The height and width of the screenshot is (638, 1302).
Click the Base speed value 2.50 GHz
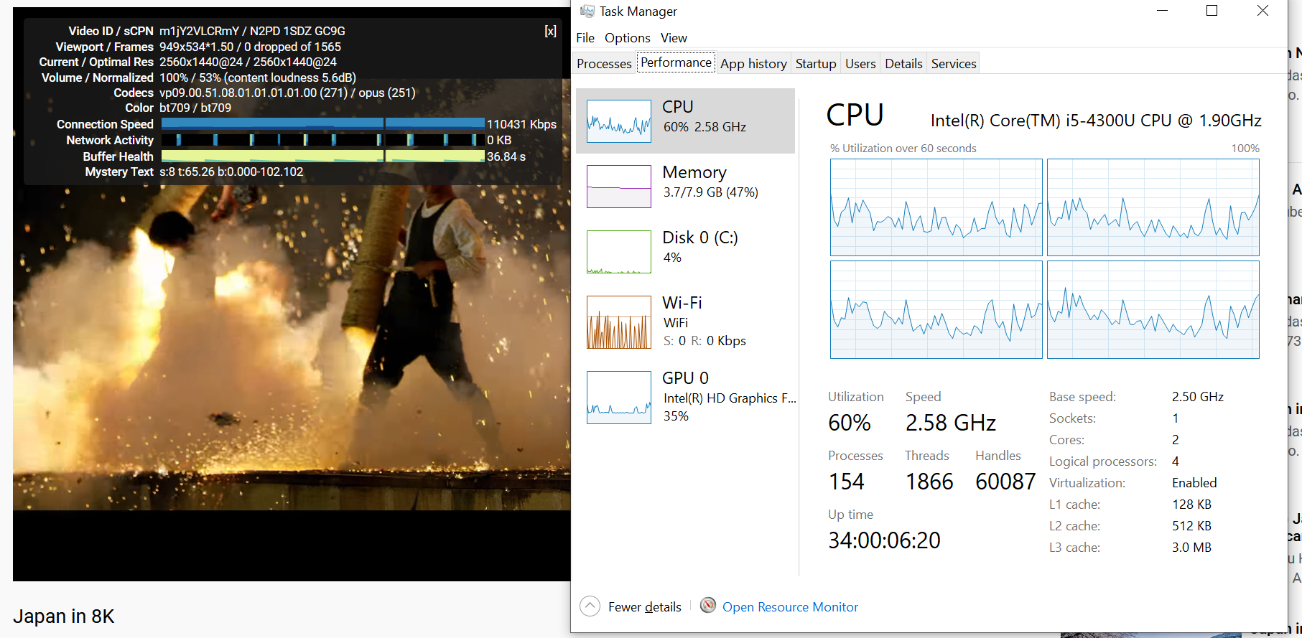[1198, 397]
